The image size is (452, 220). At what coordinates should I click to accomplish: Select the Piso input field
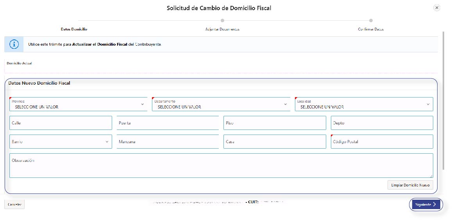point(275,123)
